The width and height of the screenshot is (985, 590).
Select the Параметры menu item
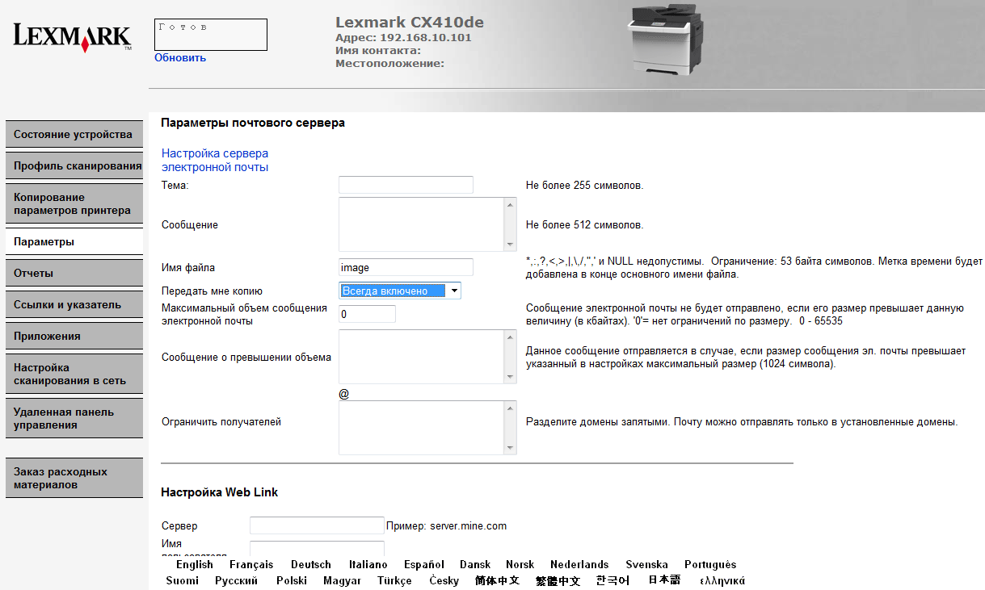tap(74, 241)
